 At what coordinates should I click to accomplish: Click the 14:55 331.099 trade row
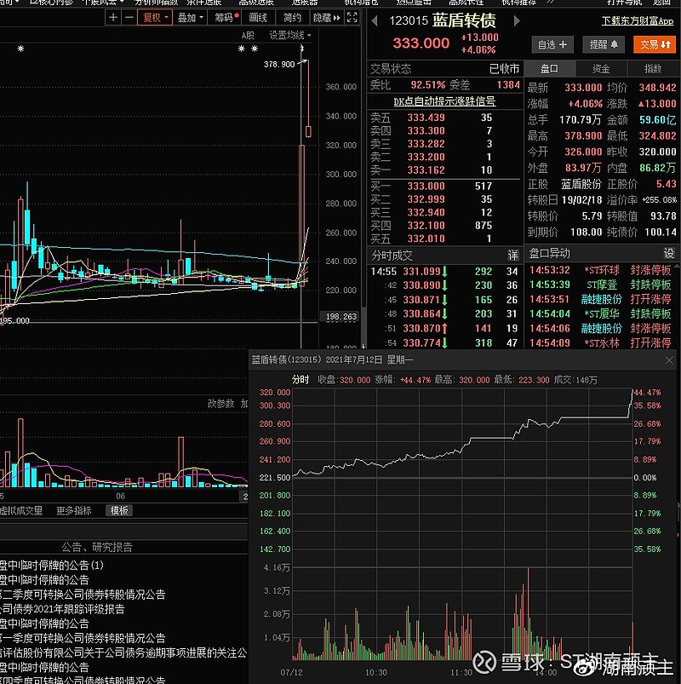[444, 272]
